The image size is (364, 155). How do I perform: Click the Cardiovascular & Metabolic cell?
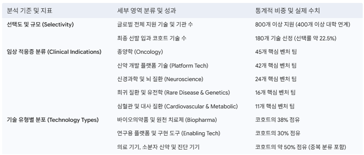click(x=178, y=106)
